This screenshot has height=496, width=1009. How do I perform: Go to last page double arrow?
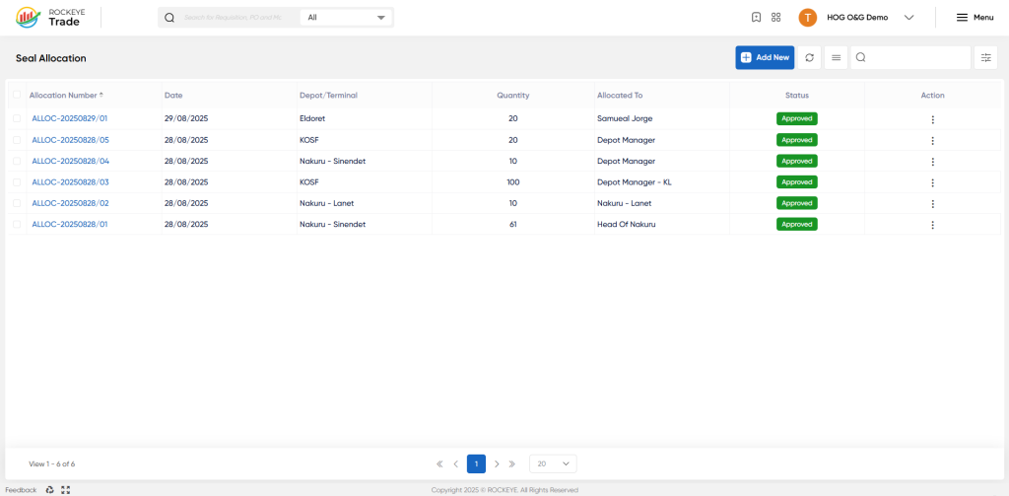click(x=512, y=463)
